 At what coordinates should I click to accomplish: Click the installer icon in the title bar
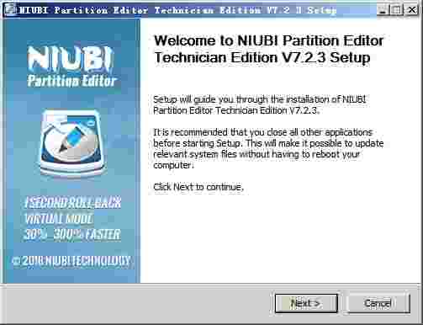coord(10,10)
